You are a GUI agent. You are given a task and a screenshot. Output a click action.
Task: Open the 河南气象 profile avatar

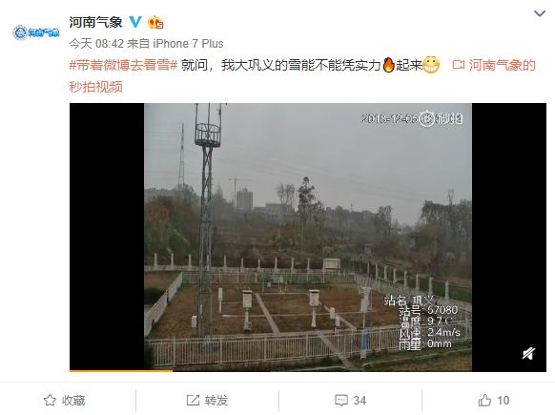(x=35, y=32)
